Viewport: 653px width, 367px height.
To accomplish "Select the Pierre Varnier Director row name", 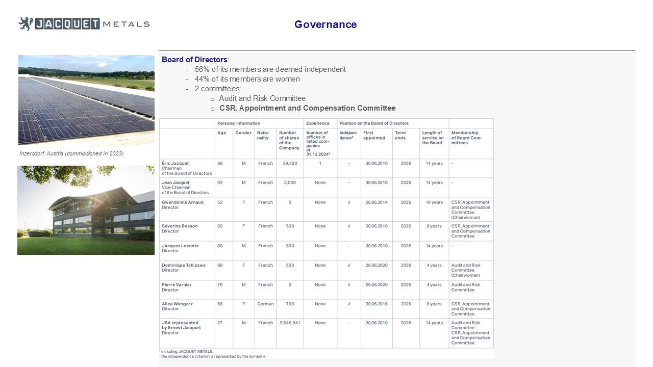I will [177, 287].
